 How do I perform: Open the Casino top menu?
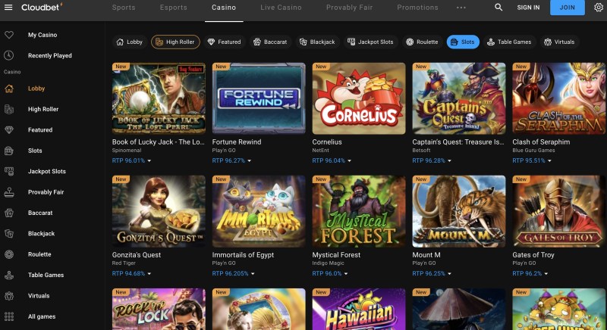coord(224,8)
